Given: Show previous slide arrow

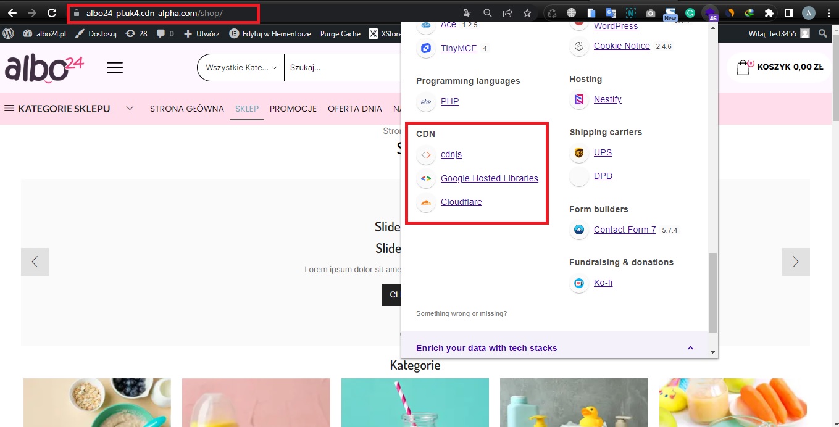Looking at the screenshot, I should tap(35, 262).
